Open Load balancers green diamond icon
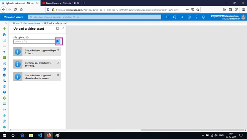Screen dimensions: 247x139 pyautogui.click(x=4, y=98)
